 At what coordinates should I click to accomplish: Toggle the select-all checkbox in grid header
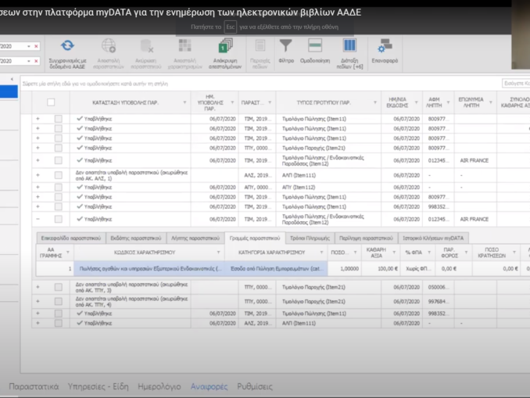[52, 102]
